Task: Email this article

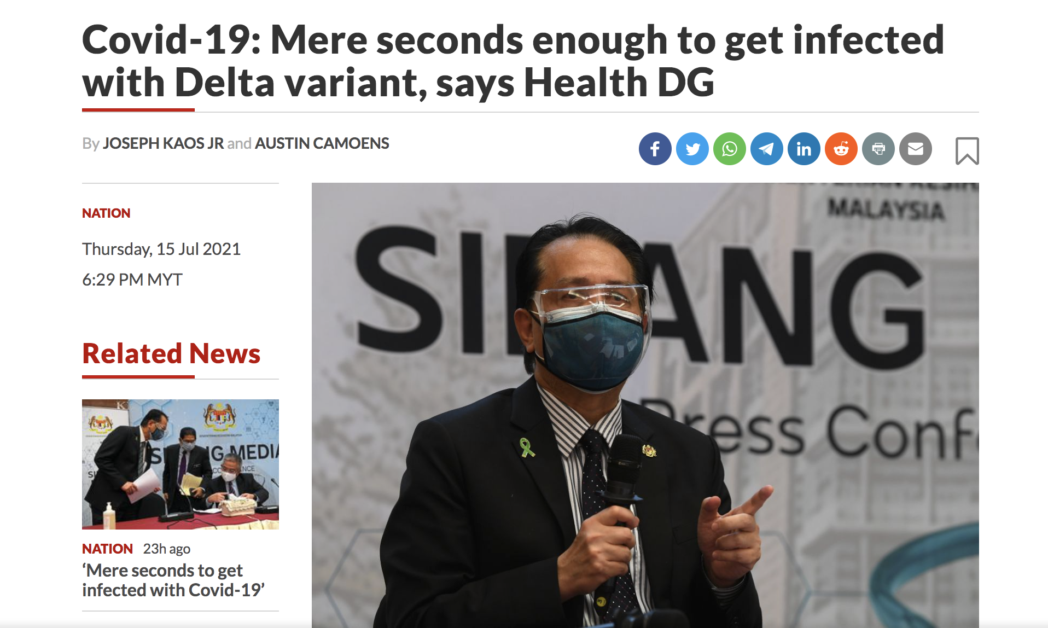Action: (915, 149)
